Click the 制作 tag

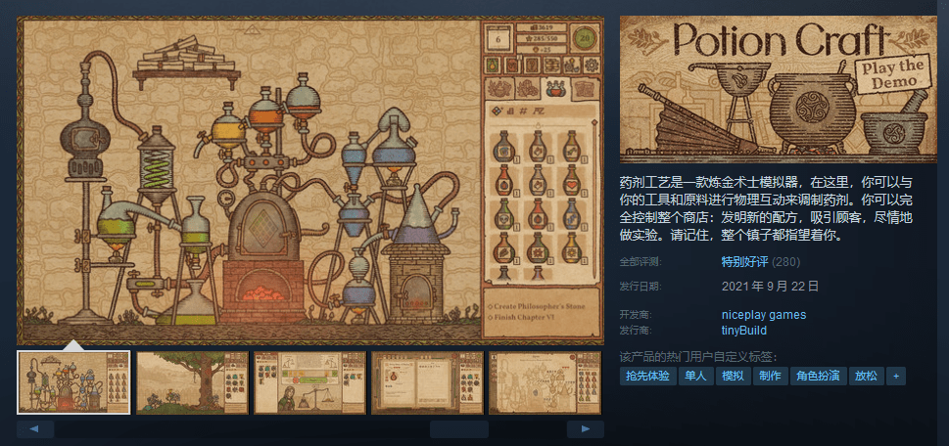point(771,376)
